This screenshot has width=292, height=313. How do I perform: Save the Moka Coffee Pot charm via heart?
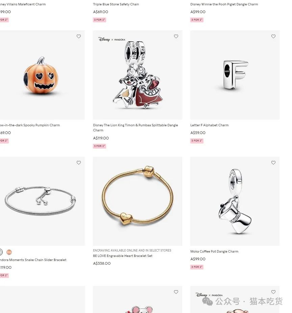[273, 163]
